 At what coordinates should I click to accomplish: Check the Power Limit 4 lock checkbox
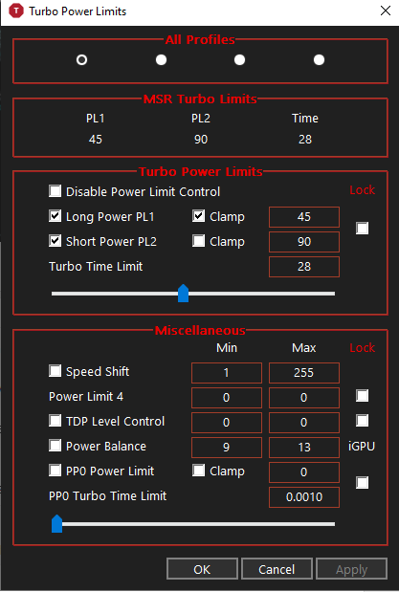click(362, 396)
